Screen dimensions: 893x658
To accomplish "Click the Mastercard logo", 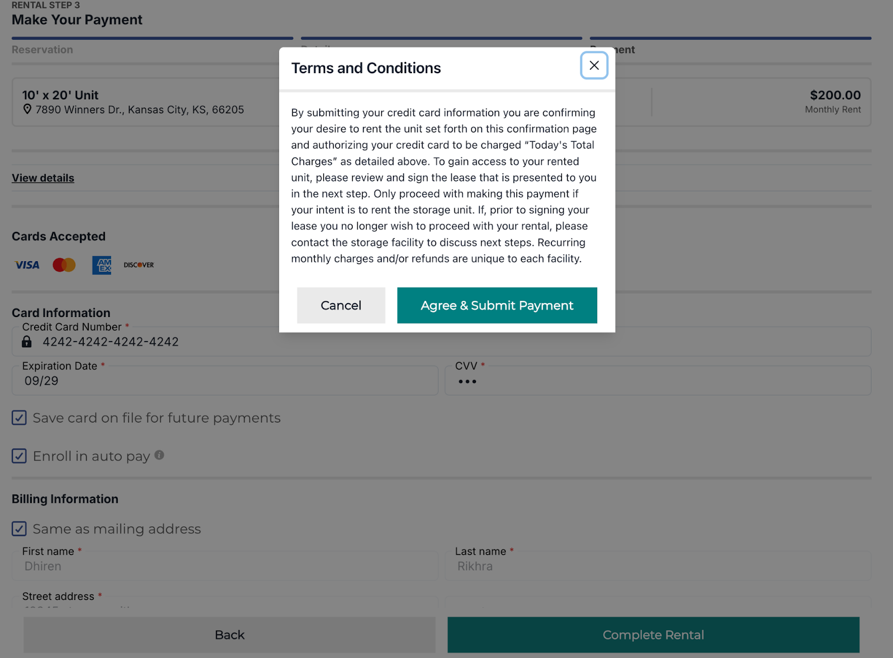I will coord(64,265).
